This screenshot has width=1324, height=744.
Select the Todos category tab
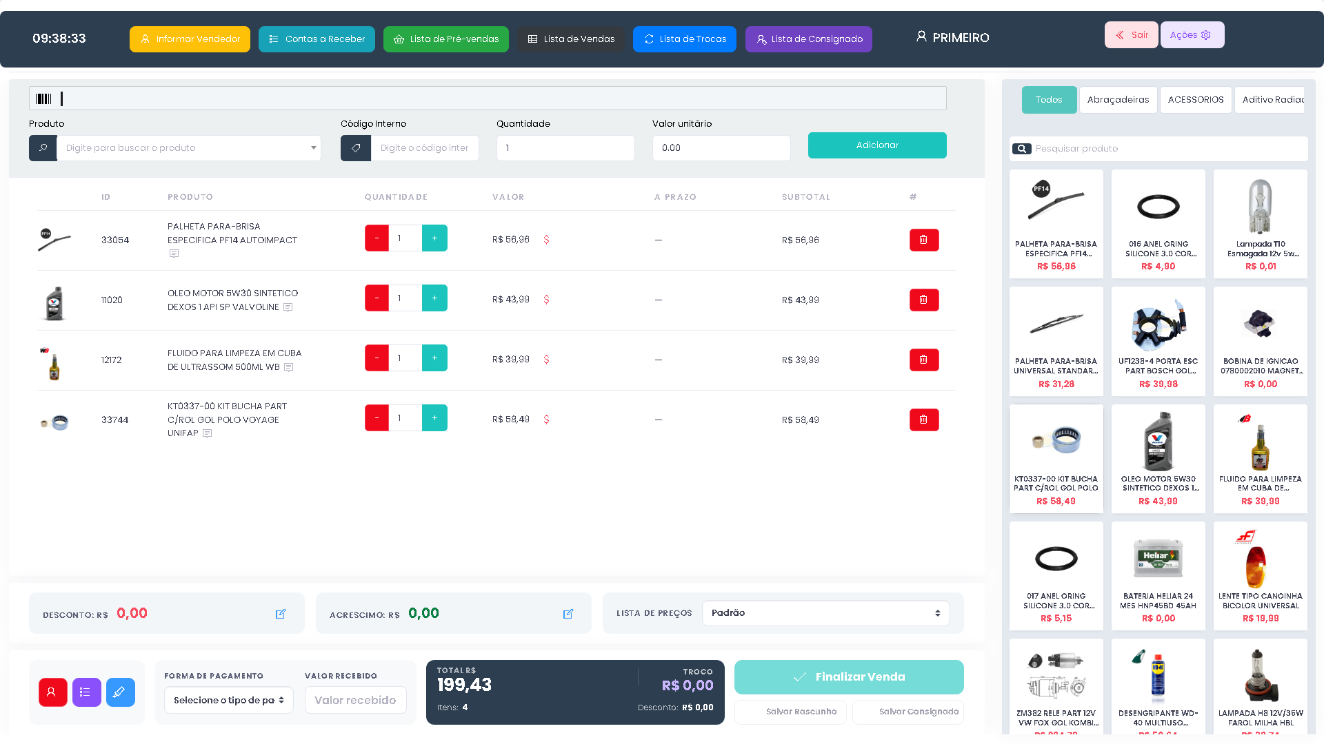[x=1049, y=100]
